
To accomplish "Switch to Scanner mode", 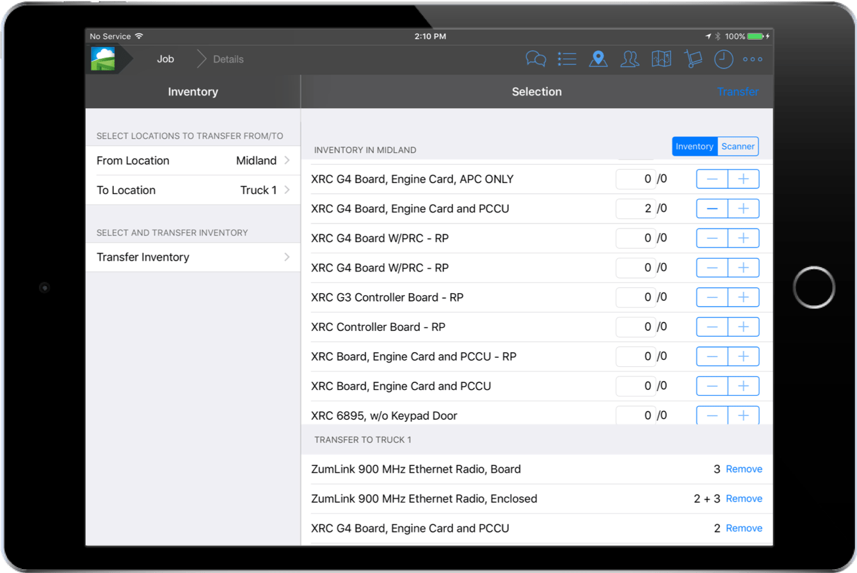I will 738,147.
